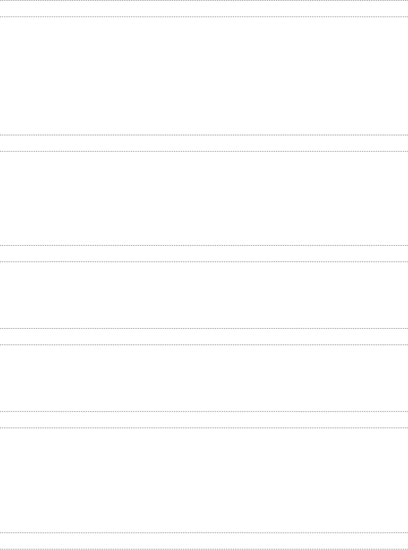Click the bottommost dotted line
Screen dimensions: 408x550
[204, 549]
